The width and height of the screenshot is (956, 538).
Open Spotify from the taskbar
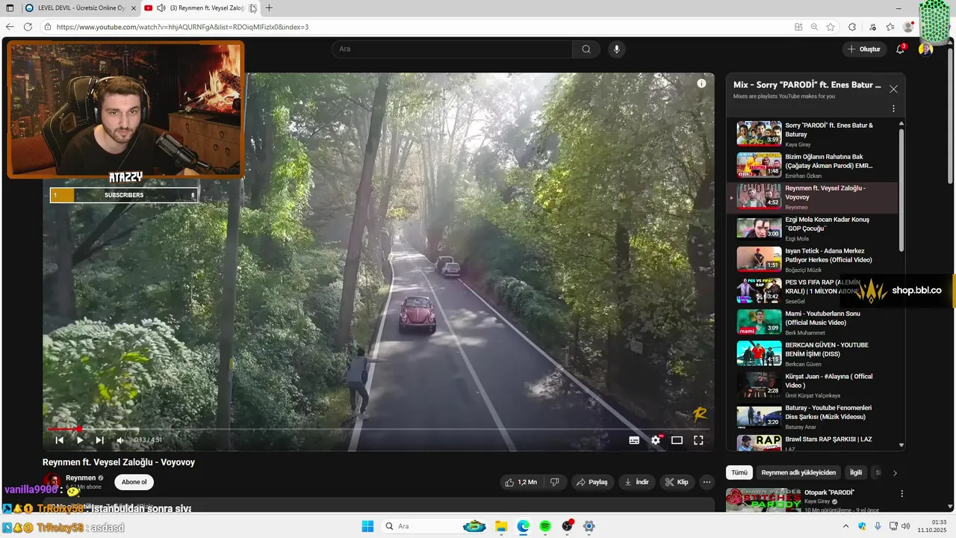click(x=545, y=526)
